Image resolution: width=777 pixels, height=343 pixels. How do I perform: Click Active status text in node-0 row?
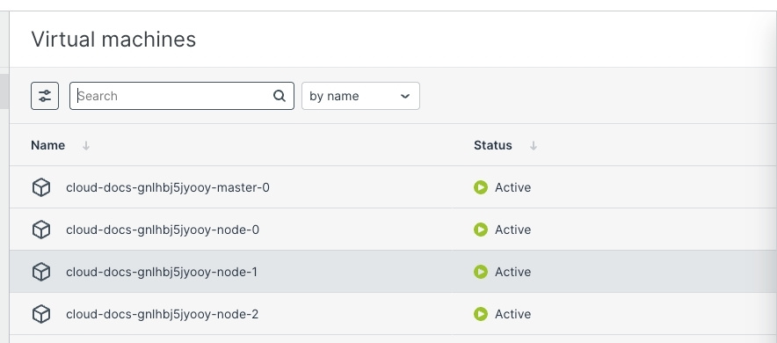pos(513,230)
